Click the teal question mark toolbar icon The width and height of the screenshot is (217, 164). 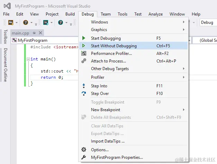[x=61, y=22]
